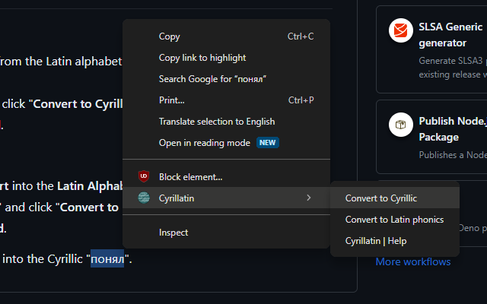Image resolution: width=487 pixels, height=304 pixels.
Task: Click the Publish Node.js Package icon
Action: (400, 125)
